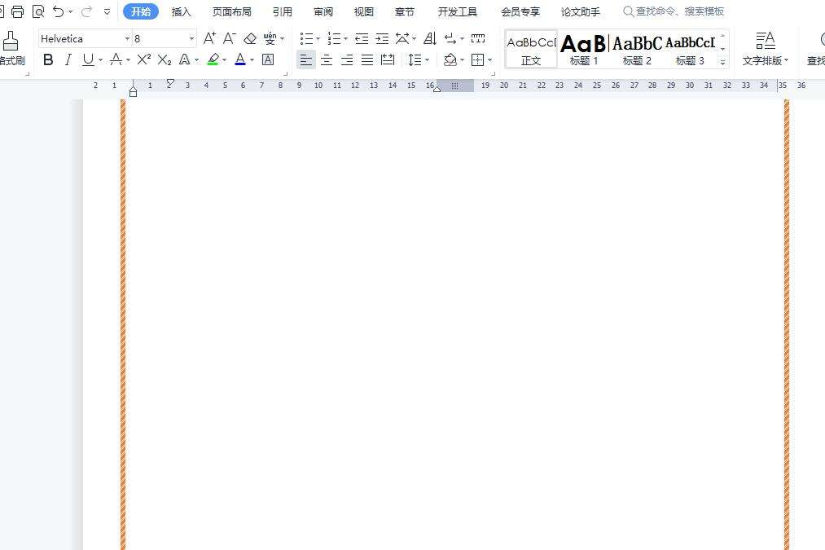Click the text effects outlined A icon
Screen dimensions: 825x550
(x=184, y=59)
